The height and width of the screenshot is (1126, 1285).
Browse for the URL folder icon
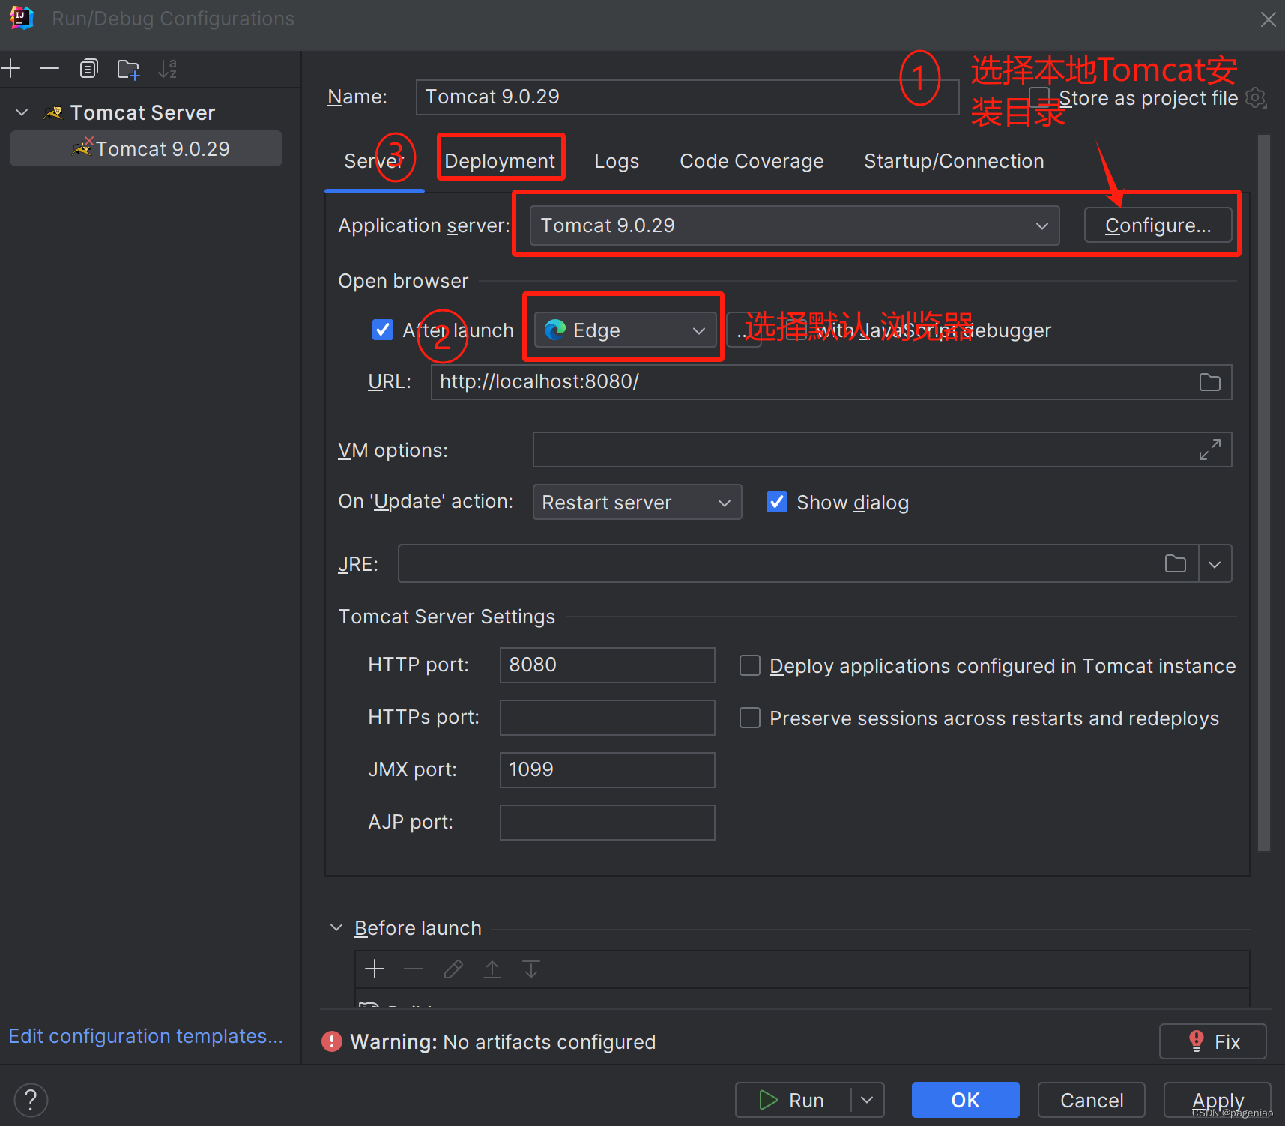(x=1209, y=382)
